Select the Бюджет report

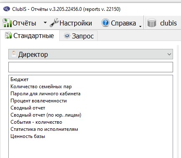pos(20,79)
